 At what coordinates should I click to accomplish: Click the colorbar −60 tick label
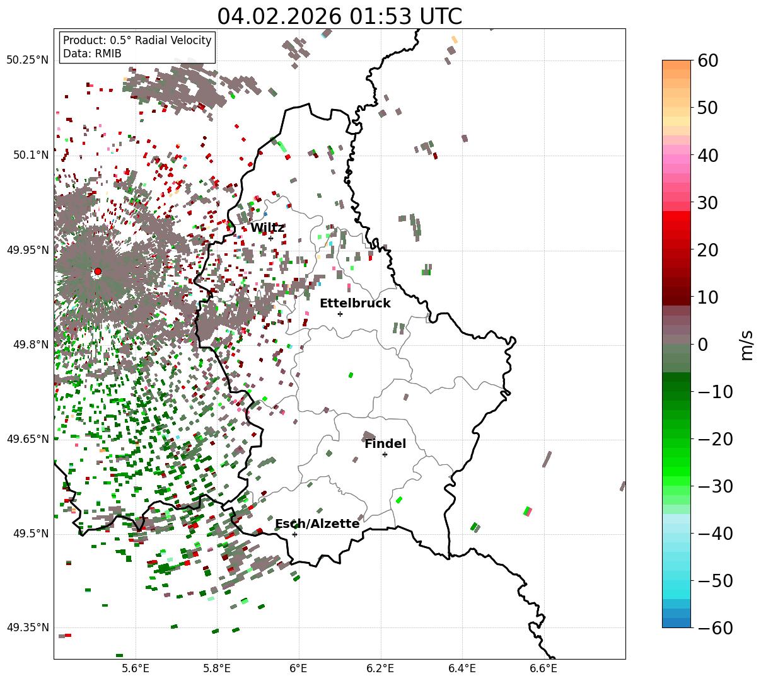pos(716,627)
